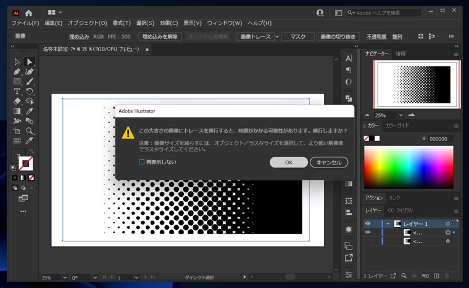Viewport: 469px width, 288px height.
Task: Open the Align panel icon
Action: pos(349,212)
